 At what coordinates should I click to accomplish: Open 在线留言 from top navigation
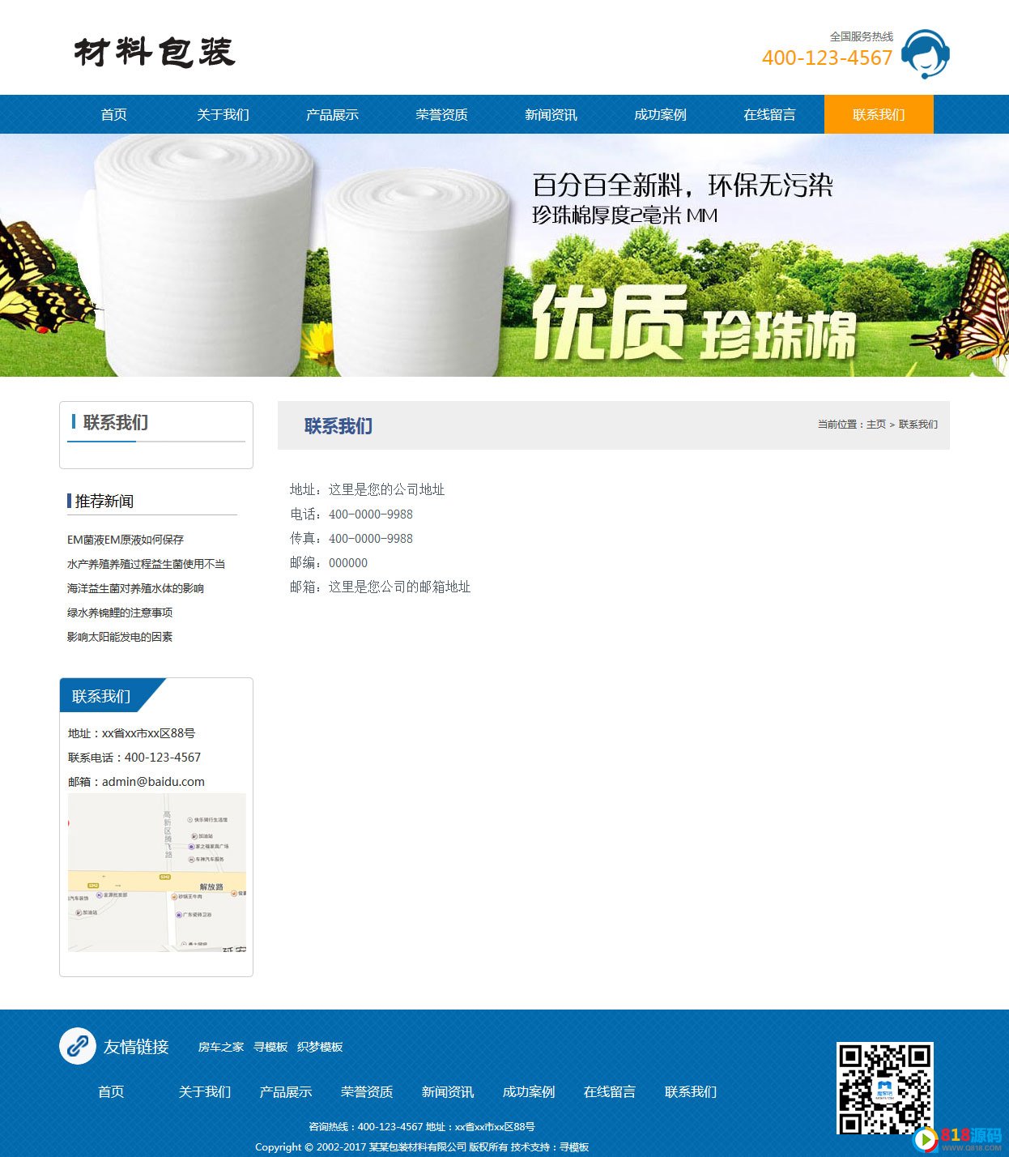coord(769,114)
